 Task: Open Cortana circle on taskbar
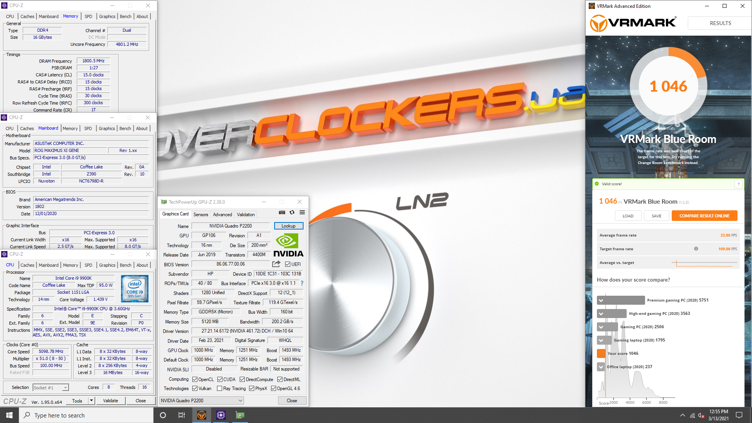coord(163,415)
